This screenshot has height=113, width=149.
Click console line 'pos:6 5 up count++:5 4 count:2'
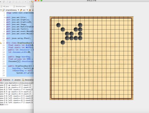(15, 92)
